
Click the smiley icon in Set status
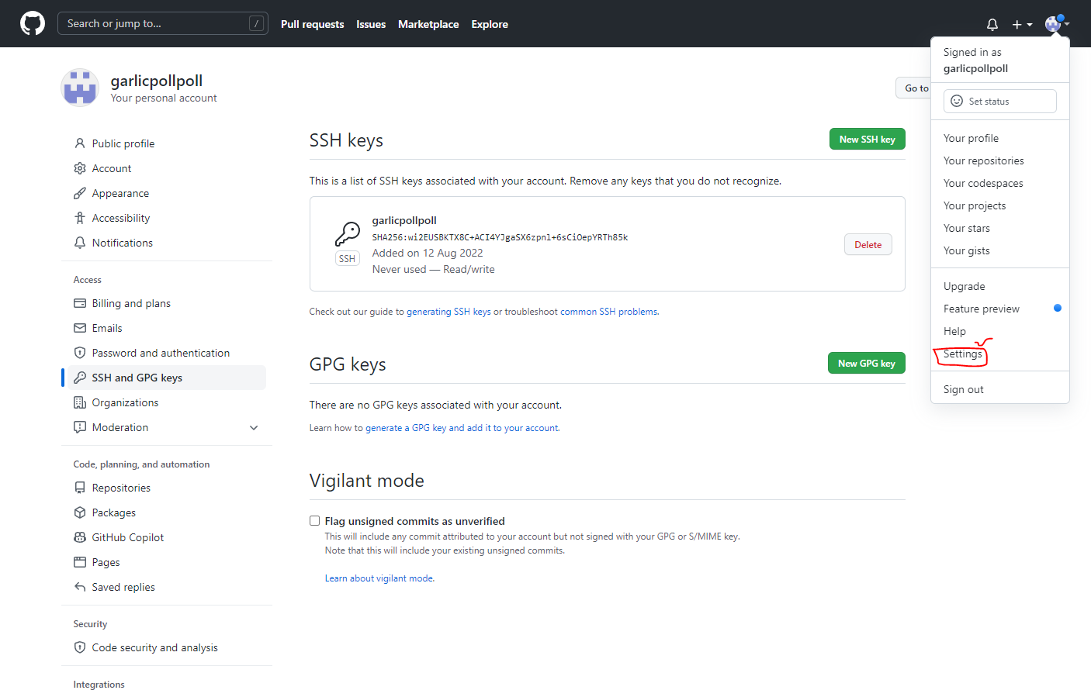(x=957, y=101)
